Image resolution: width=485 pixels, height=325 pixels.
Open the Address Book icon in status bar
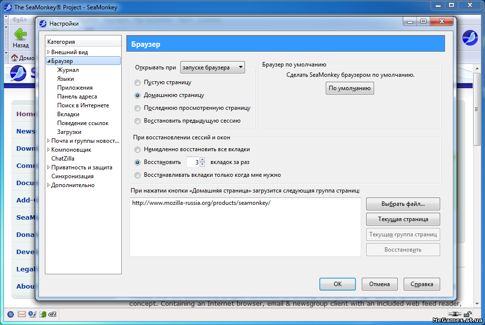click(43, 315)
